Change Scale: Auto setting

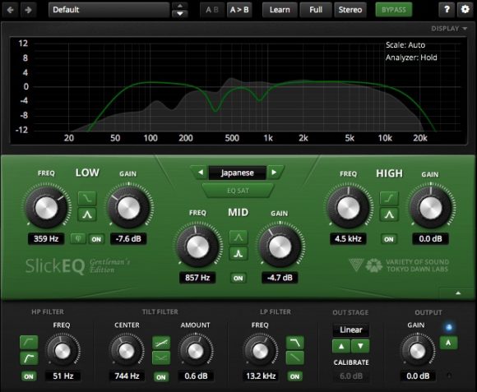click(x=405, y=45)
